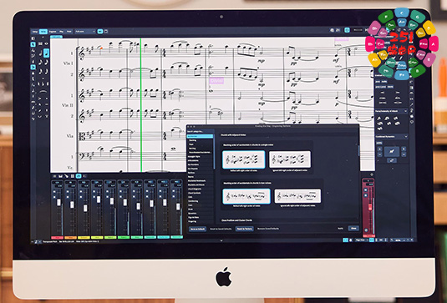This screenshot has height=303, width=447.
Task: Click the large hairpin dynamic button in Combined Dynamics
Action: coord(392,152)
